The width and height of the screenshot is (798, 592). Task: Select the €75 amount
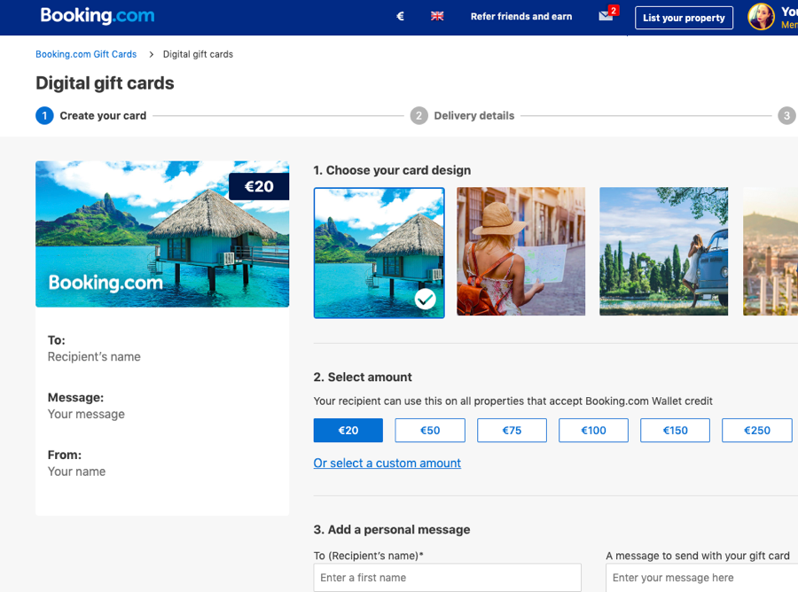[x=512, y=431]
